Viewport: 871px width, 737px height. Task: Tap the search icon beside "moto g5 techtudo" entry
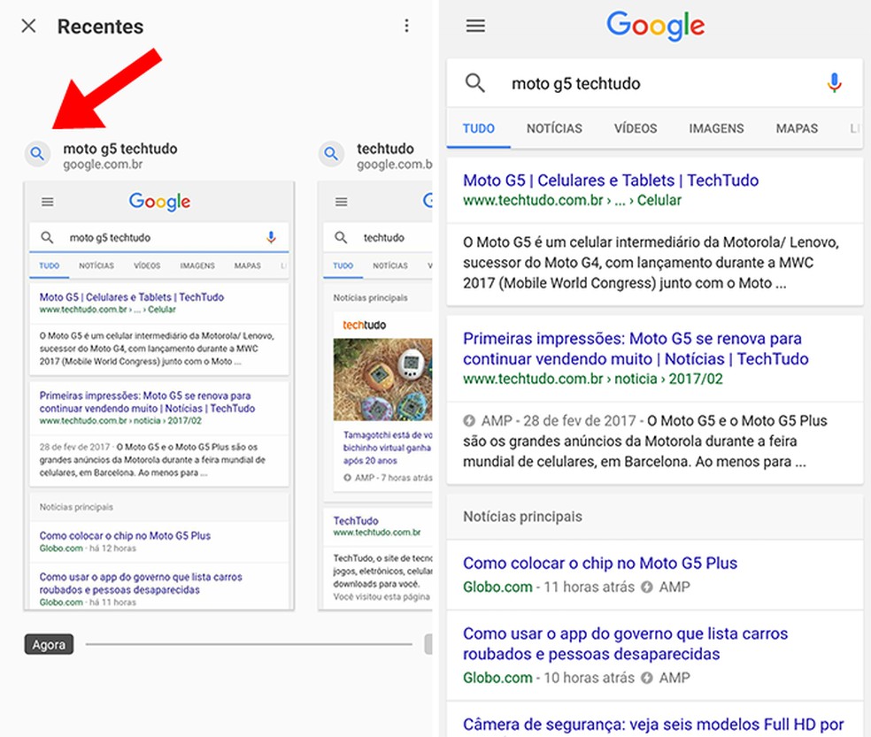(x=37, y=153)
